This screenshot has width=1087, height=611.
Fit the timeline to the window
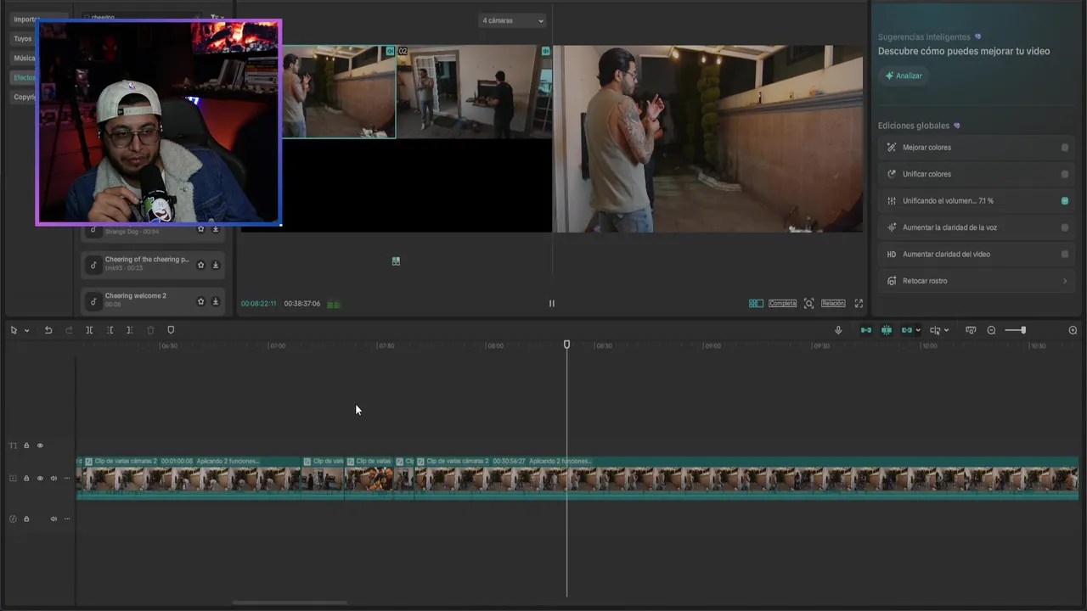pos(971,330)
